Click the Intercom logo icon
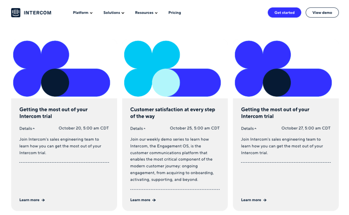The width and height of the screenshot is (349, 215). pyautogui.click(x=16, y=12)
